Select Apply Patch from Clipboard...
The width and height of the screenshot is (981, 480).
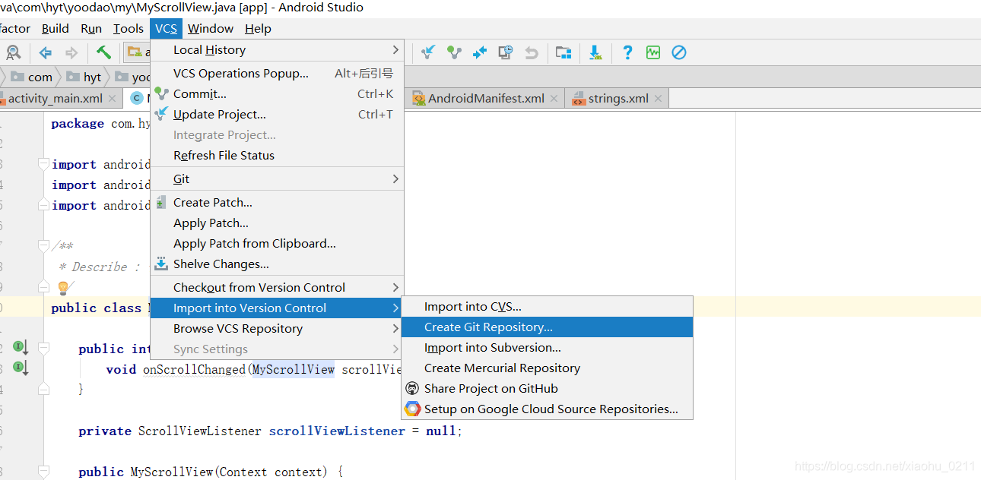tap(277, 244)
